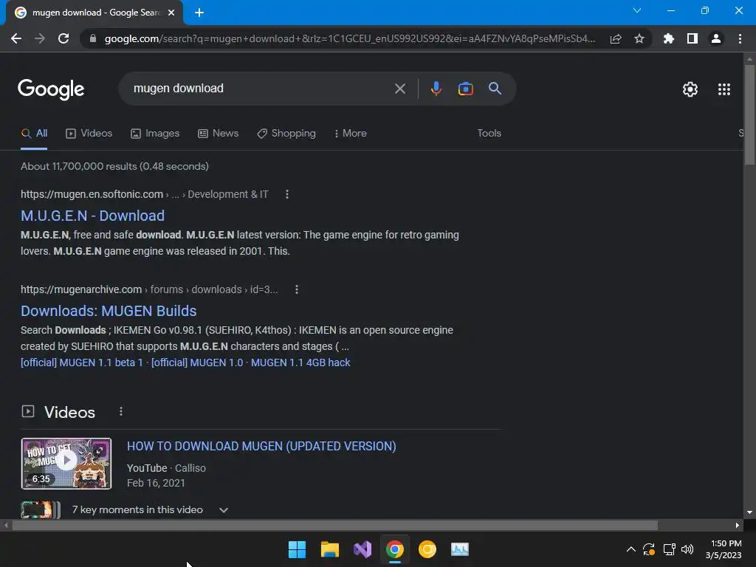
Task: Click the Chrome taskbar icon
Action: 394,549
